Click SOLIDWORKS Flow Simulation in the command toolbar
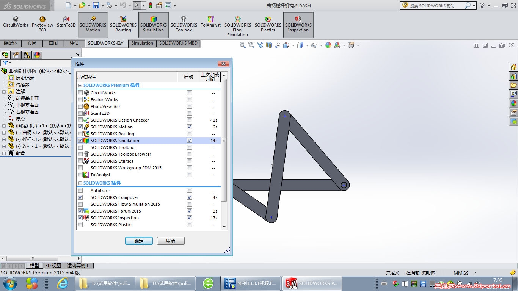This screenshot has width=518, height=291. (x=237, y=27)
